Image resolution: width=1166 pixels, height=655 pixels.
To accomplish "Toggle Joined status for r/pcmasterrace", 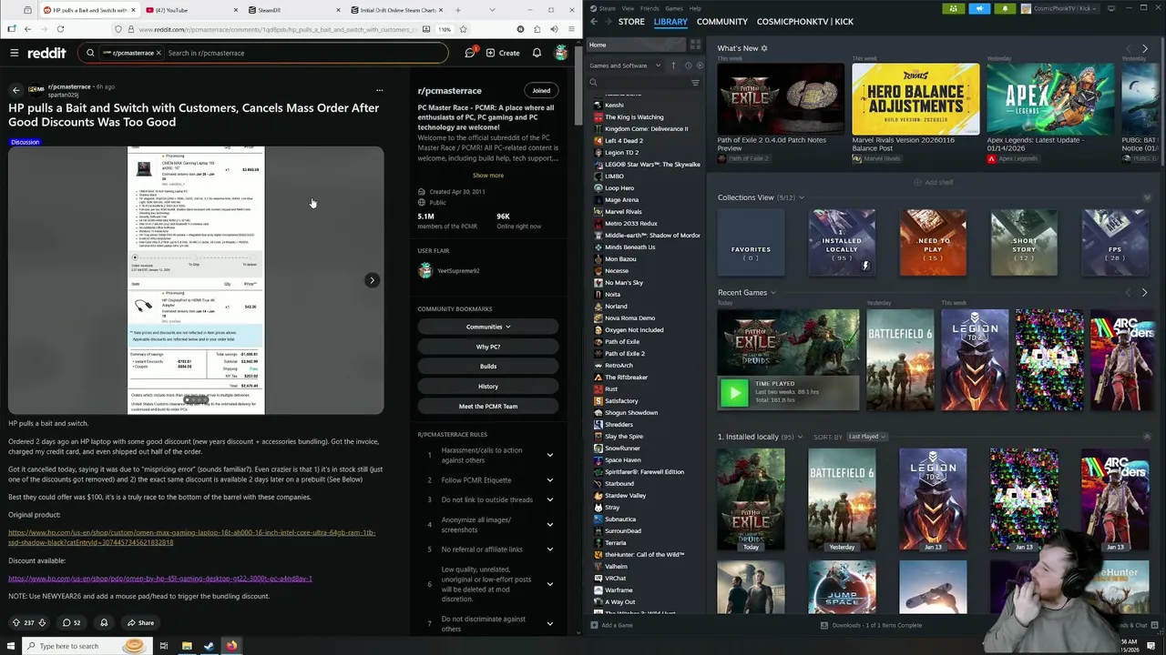I will [541, 91].
